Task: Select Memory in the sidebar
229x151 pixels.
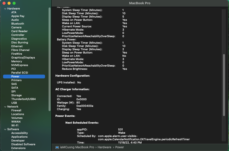Action: (17, 61)
